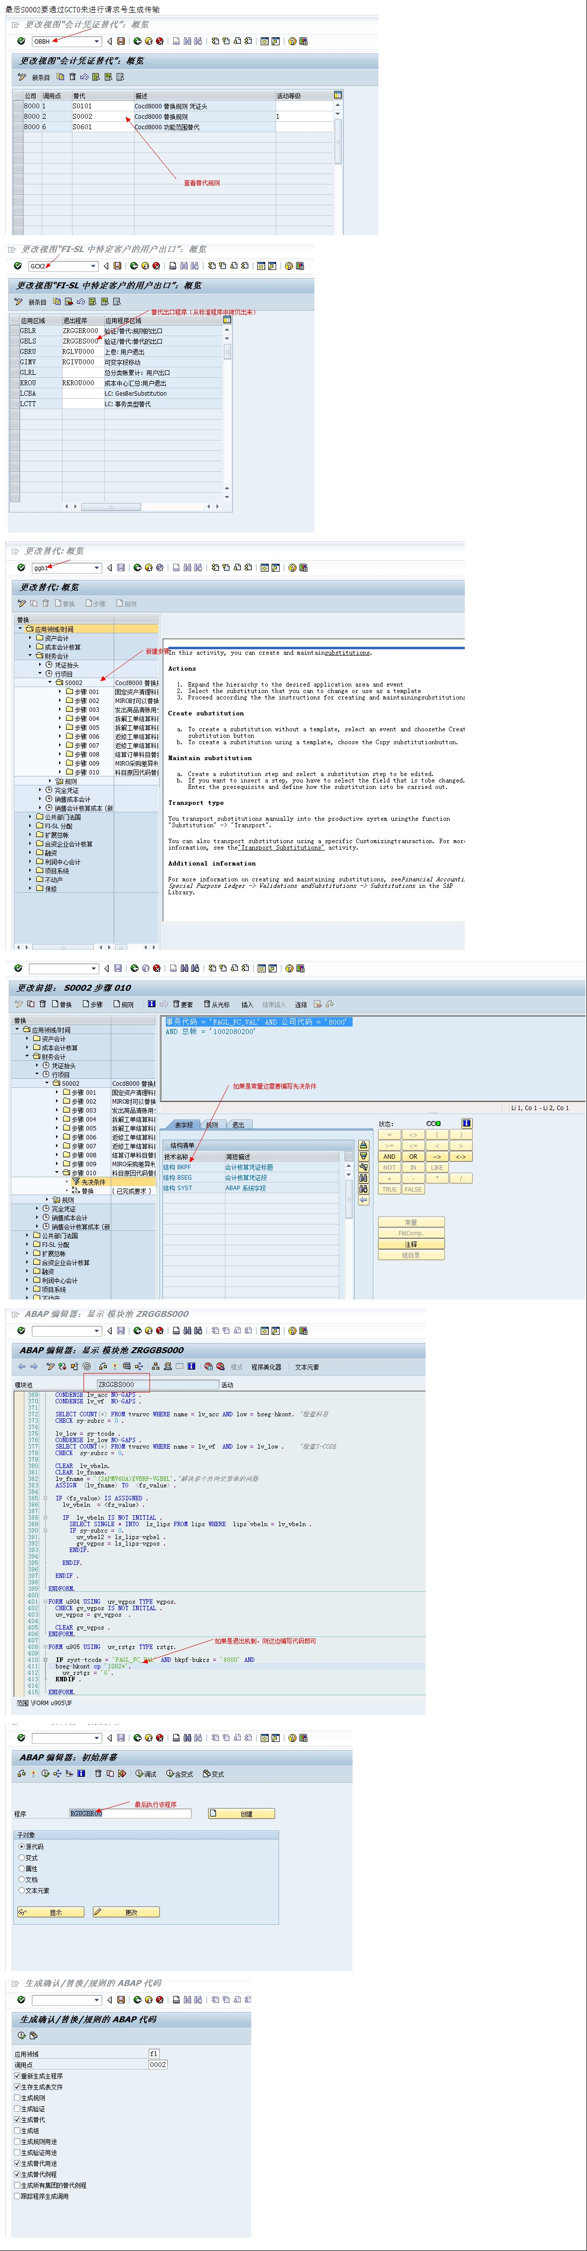This screenshot has height=2251, width=587.
Task: Click the Save icon in the 生成 ABAP 代码 window toolbar
Action: pos(121,1999)
